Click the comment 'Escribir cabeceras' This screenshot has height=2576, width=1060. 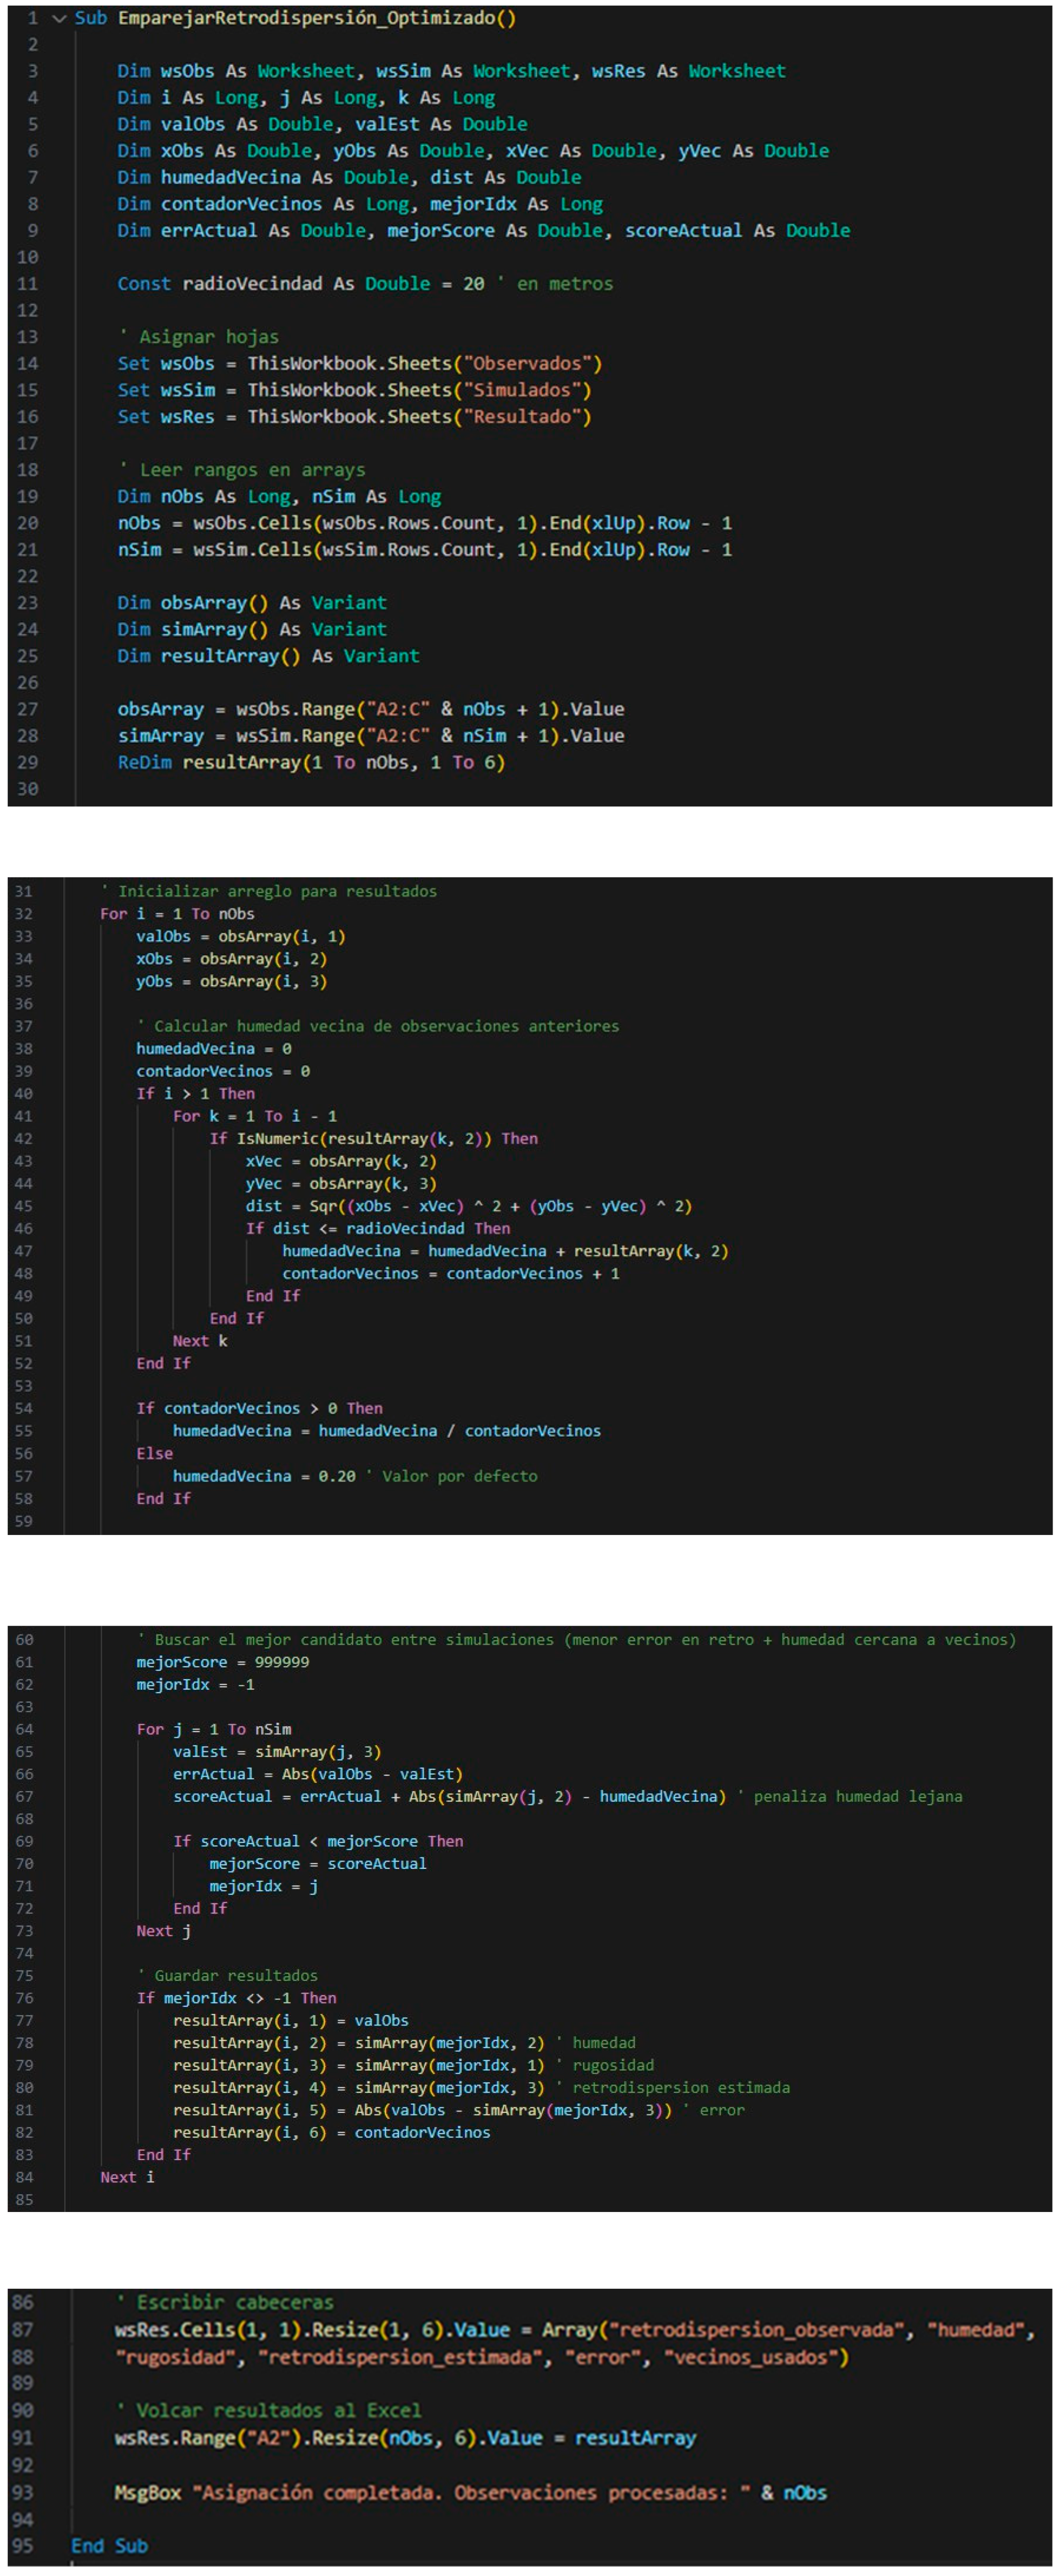pos(225,2302)
